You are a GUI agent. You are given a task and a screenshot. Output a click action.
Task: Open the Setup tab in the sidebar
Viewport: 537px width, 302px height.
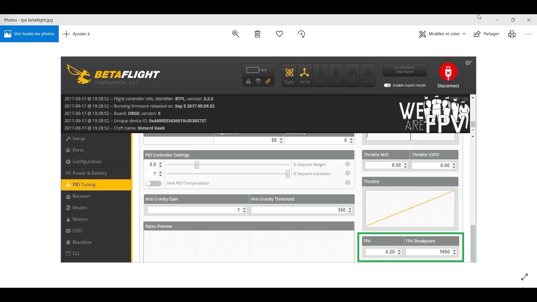[x=96, y=138]
